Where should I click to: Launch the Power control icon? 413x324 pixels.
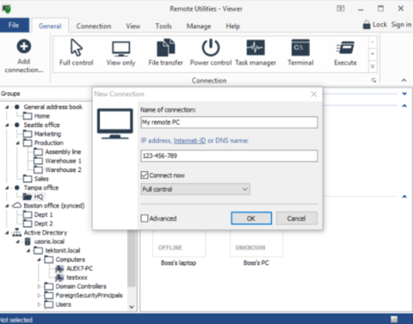pos(211,47)
